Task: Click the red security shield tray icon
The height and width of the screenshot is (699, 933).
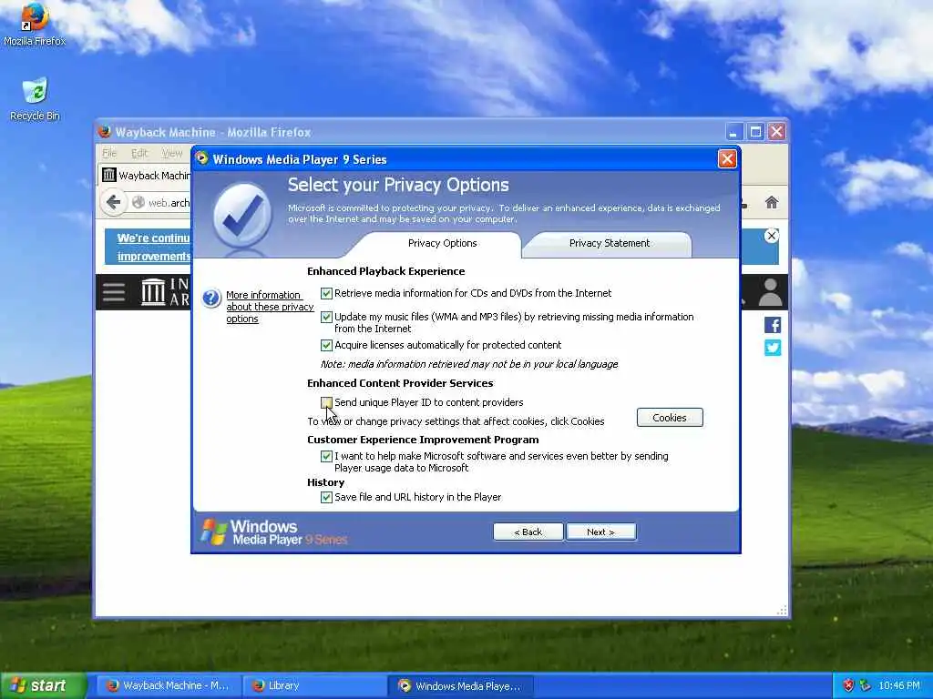Action: (x=848, y=685)
